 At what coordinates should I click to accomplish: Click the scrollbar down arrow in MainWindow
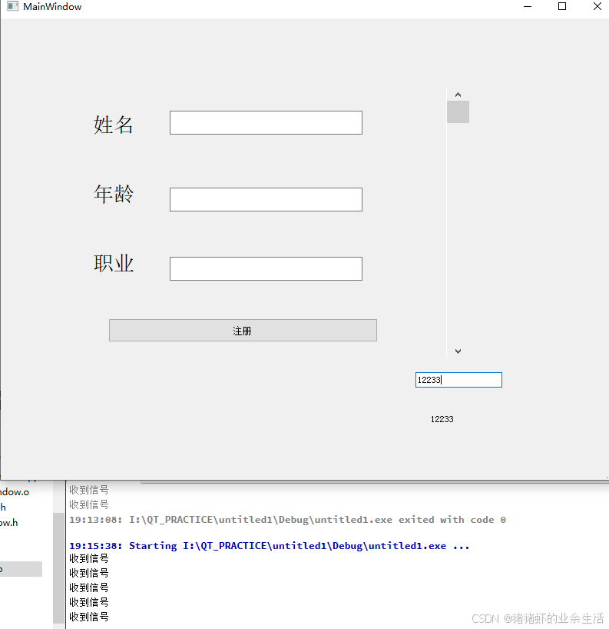pyautogui.click(x=458, y=351)
